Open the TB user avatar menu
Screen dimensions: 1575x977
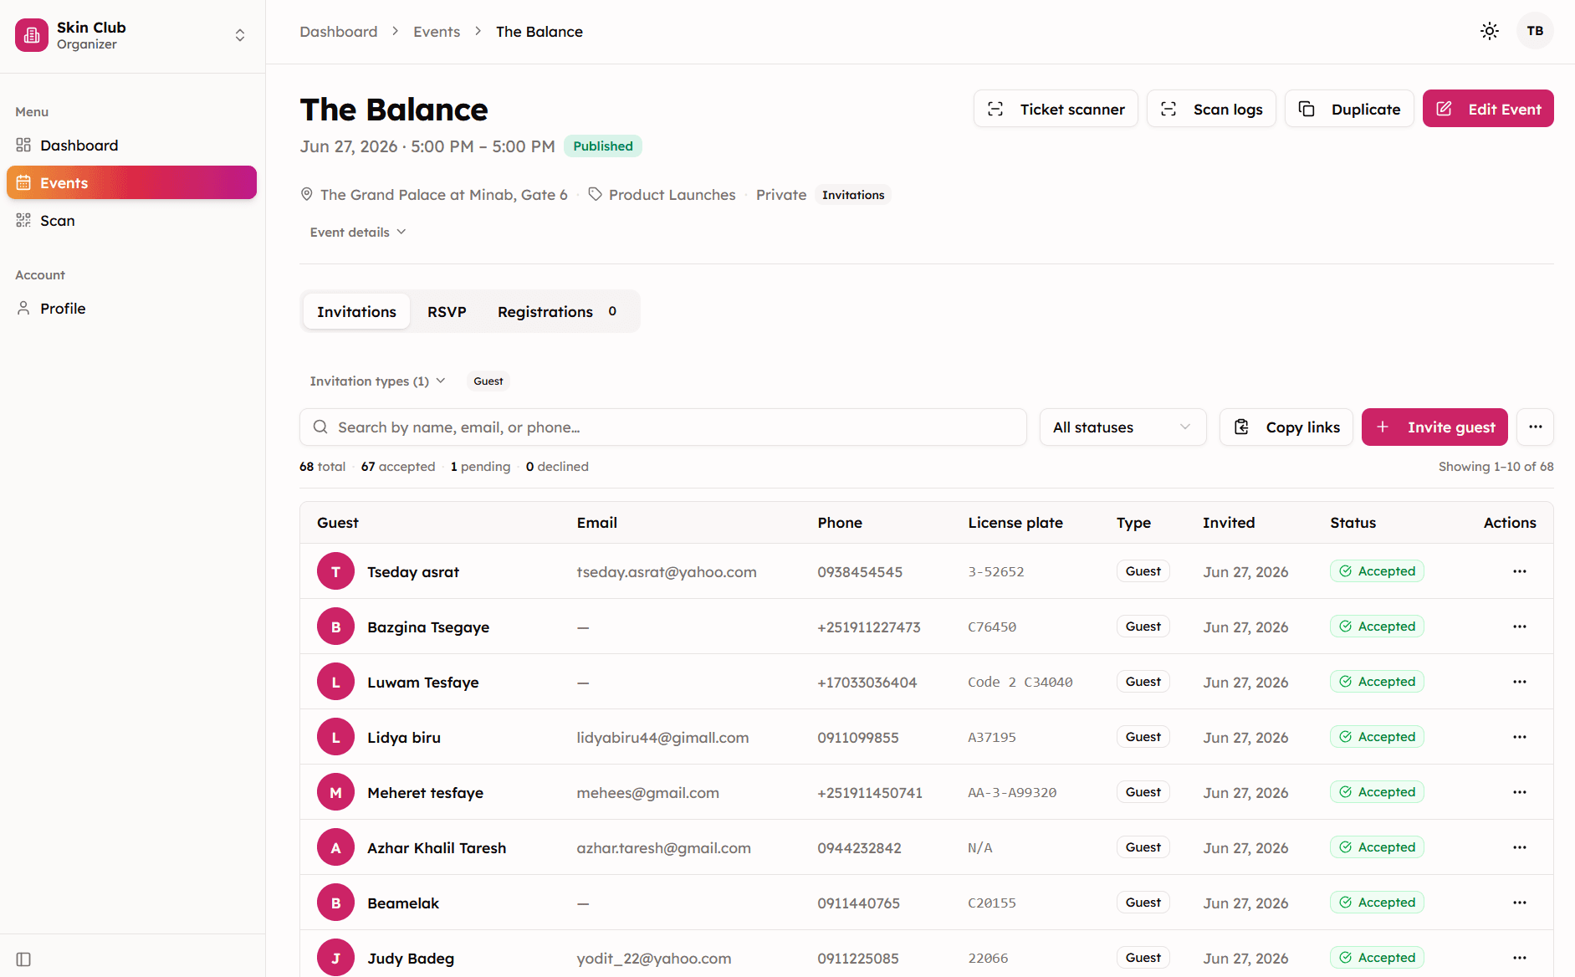(1535, 31)
